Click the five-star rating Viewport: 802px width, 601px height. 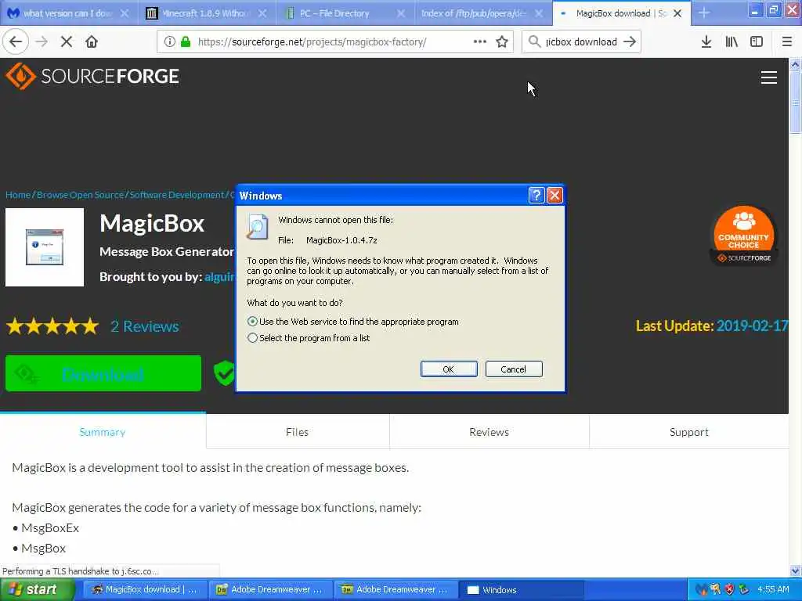[x=52, y=326]
